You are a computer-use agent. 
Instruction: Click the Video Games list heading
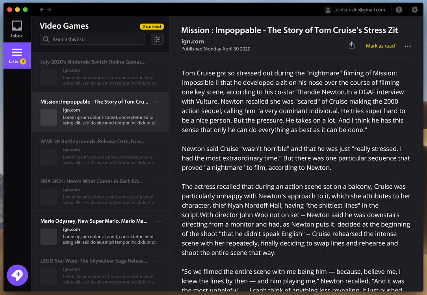point(64,26)
